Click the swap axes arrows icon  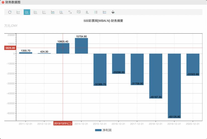(70, 12)
